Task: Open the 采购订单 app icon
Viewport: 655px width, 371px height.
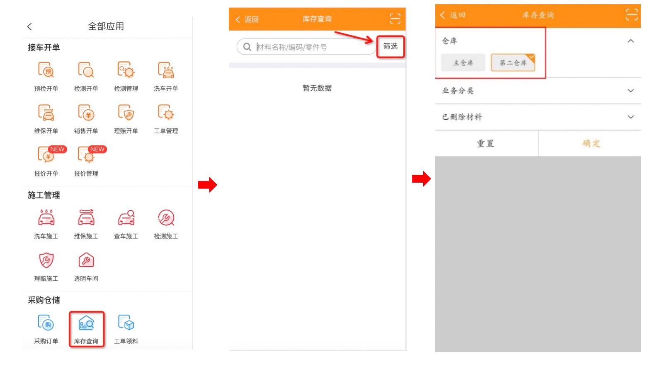Action: tap(46, 323)
